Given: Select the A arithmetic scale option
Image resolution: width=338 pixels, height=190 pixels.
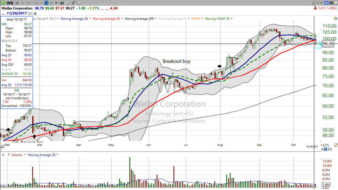Looking at the screenshot, I should point(322,149).
